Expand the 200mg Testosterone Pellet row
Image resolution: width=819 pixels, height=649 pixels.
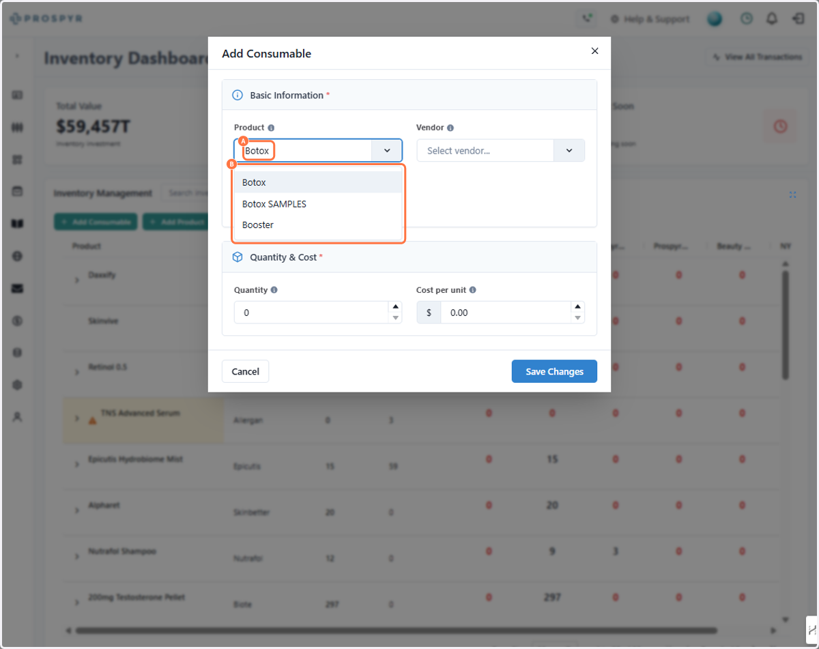tap(77, 602)
